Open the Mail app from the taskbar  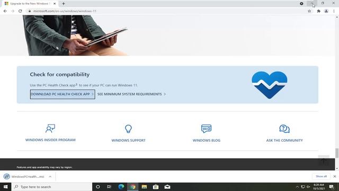167,187
